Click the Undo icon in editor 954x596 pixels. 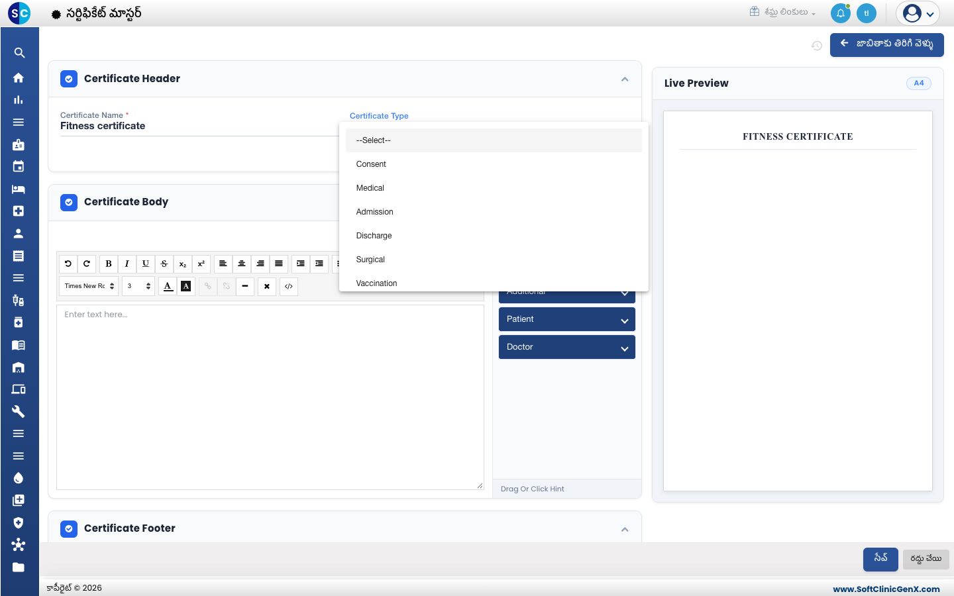coord(68,264)
